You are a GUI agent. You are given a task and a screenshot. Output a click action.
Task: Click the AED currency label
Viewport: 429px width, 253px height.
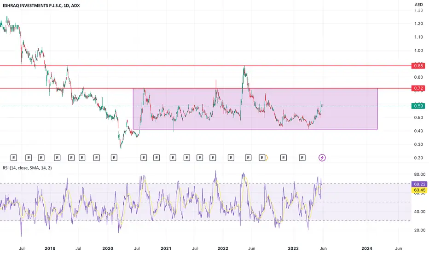[418, 5]
